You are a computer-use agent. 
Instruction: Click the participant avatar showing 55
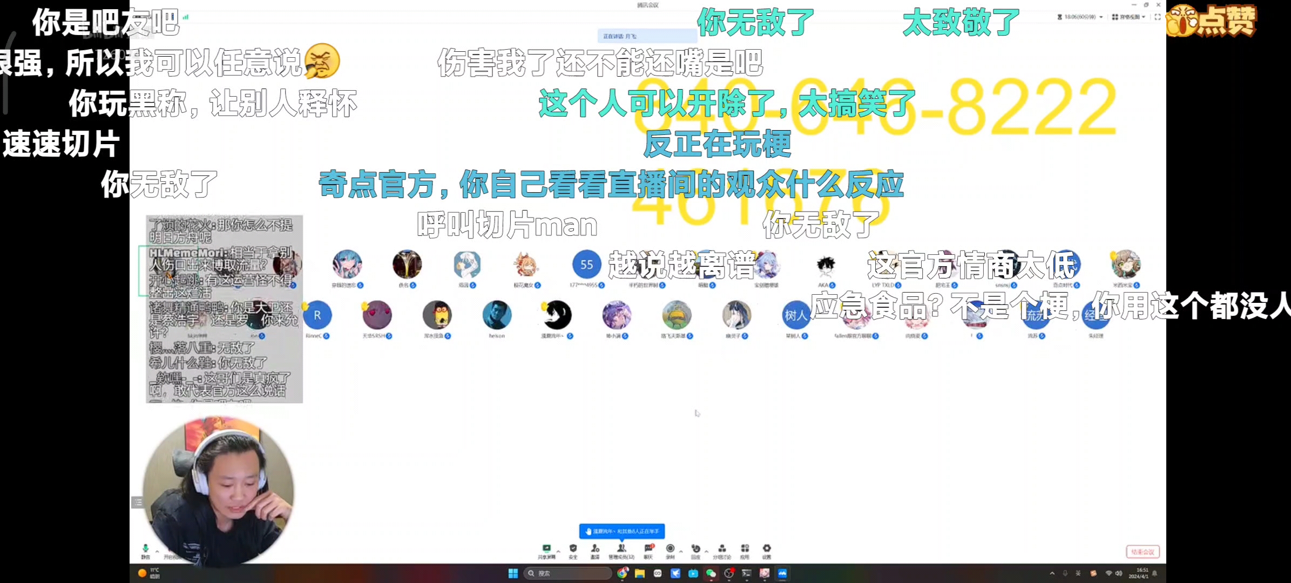pos(586,265)
